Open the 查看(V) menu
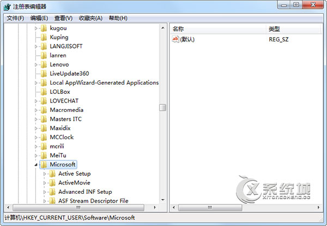Screen dimensions: 327x226 point(63,18)
